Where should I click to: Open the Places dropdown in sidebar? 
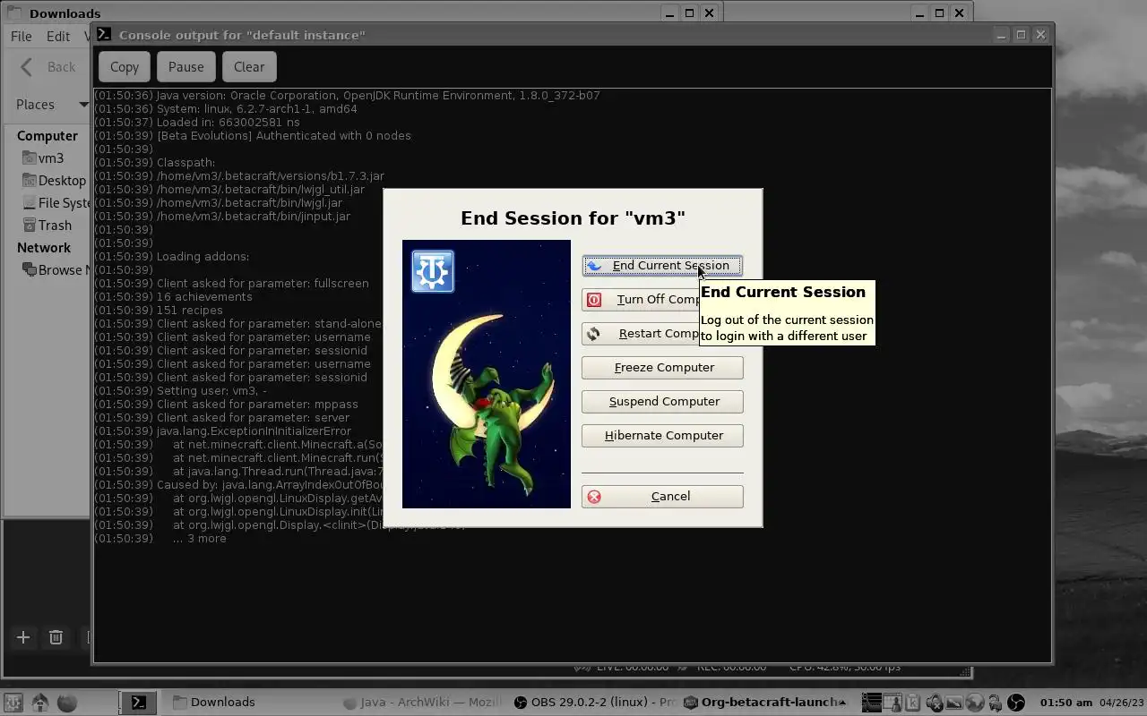(x=51, y=105)
